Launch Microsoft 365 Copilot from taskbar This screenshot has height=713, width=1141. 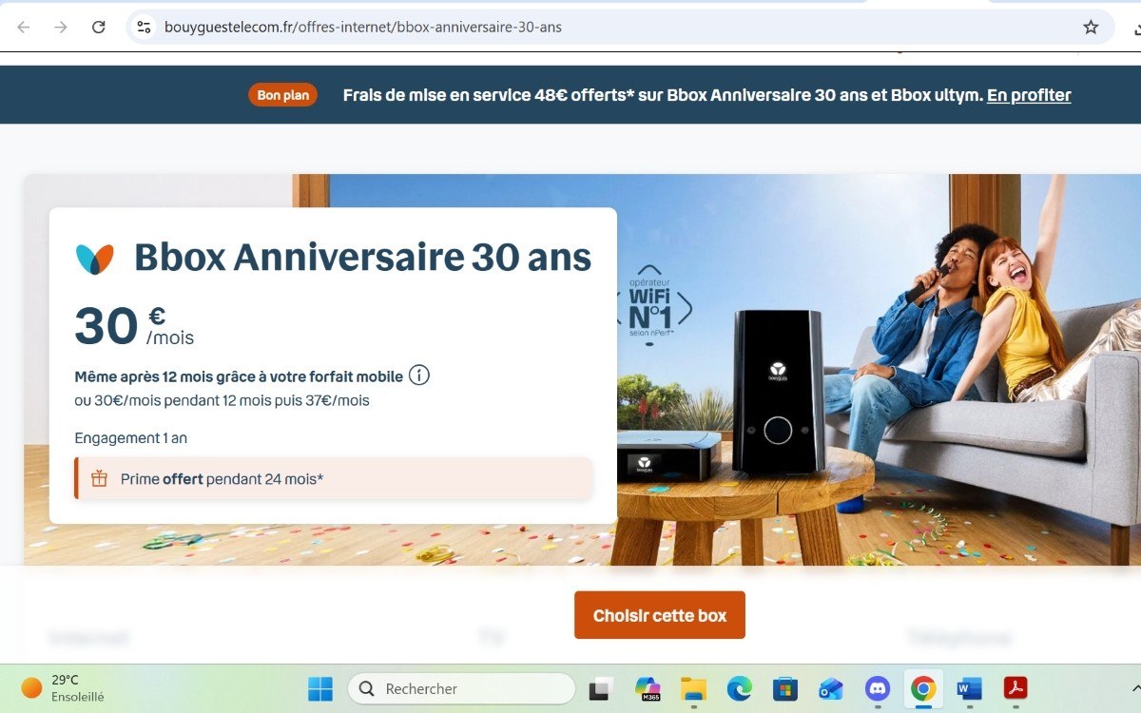pos(648,688)
